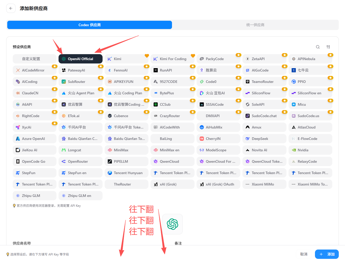Choose Kimi For Coding preset
The width and height of the screenshot is (345, 263).
(172, 59)
